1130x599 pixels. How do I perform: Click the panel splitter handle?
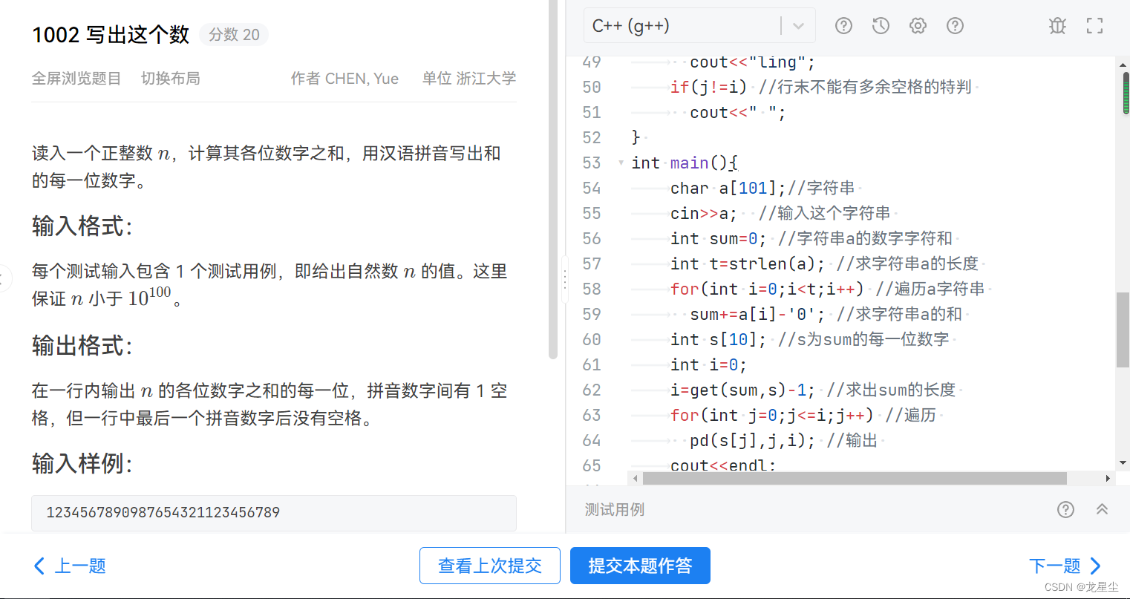565,279
